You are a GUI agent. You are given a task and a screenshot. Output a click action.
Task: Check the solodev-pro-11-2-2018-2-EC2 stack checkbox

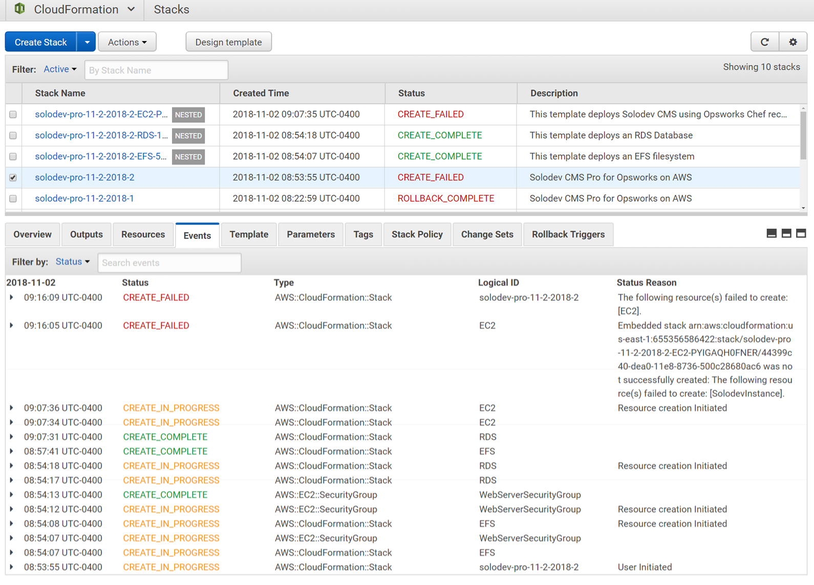coord(13,115)
